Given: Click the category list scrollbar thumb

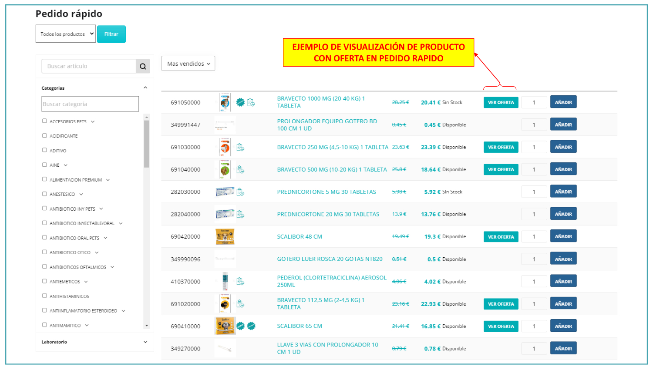Looking at the screenshot, I should point(147,144).
